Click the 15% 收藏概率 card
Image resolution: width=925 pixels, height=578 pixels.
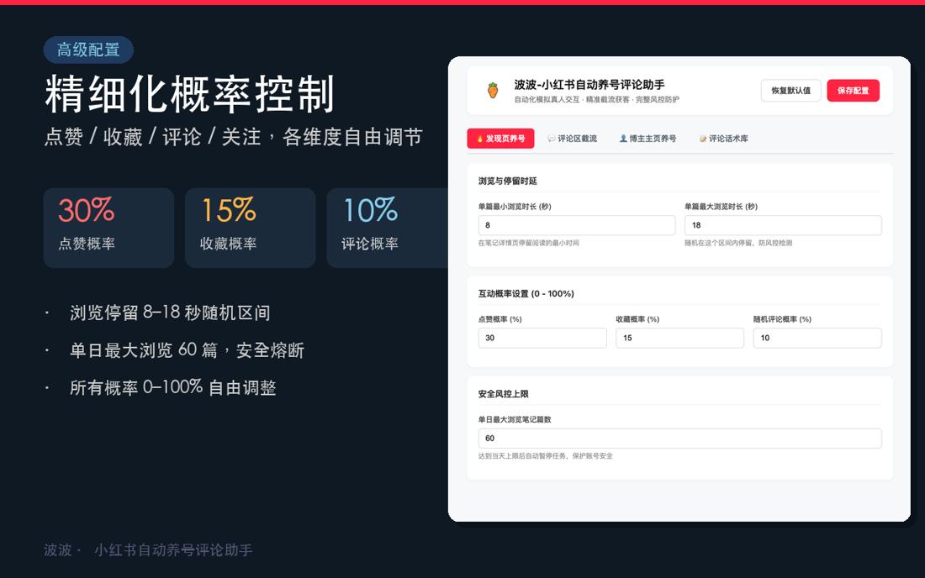point(250,228)
